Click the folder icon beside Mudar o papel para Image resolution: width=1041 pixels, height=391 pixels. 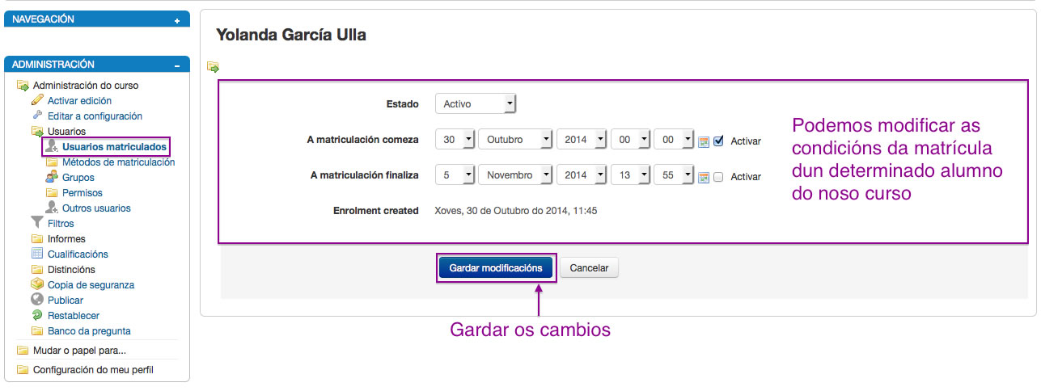(x=23, y=351)
